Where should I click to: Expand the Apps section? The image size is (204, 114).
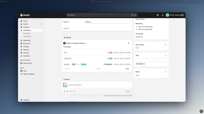coord(22,68)
